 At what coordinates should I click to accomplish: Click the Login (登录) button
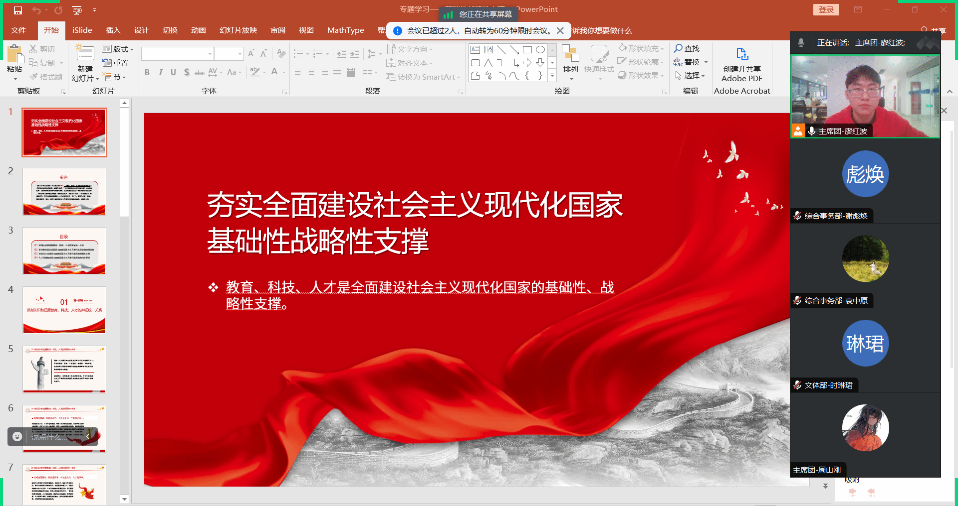pyautogui.click(x=826, y=10)
